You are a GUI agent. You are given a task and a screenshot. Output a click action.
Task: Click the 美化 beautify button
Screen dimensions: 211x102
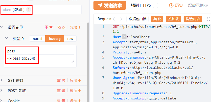click(157, 19)
